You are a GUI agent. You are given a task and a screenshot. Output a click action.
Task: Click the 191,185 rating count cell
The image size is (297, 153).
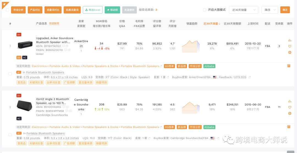coord(157,105)
